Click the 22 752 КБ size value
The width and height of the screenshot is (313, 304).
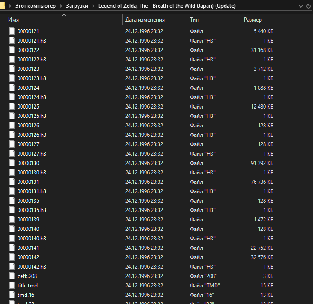(x=262, y=248)
